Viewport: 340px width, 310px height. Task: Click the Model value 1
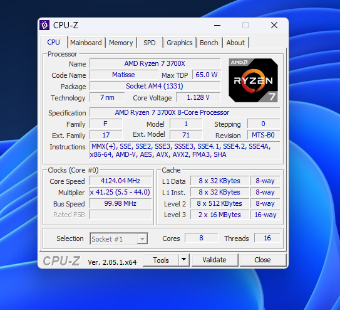(186, 124)
